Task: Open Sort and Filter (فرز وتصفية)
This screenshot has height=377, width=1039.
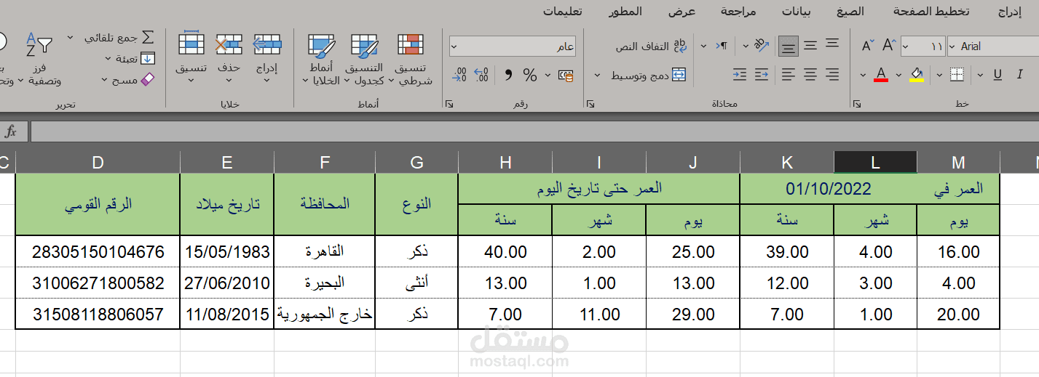Action: pyautogui.click(x=40, y=58)
